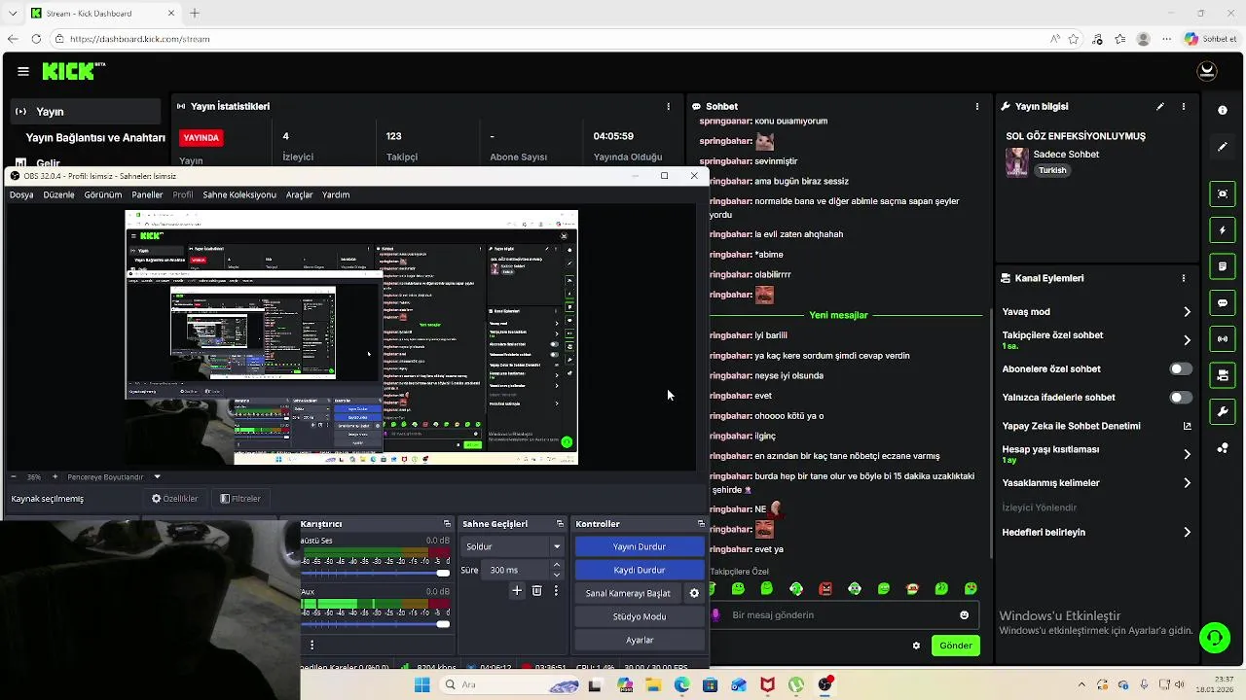Increase the Süre duration stepper in OBS

pos(557,565)
